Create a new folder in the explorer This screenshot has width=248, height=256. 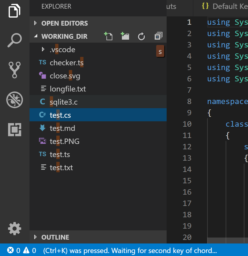(x=125, y=36)
